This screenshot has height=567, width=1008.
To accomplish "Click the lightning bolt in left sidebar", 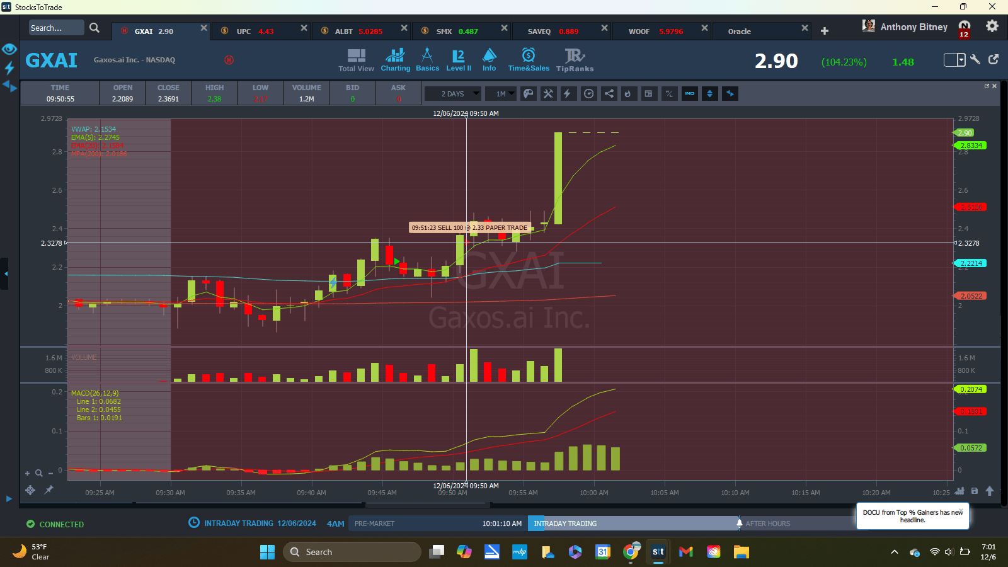I will (9, 67).
